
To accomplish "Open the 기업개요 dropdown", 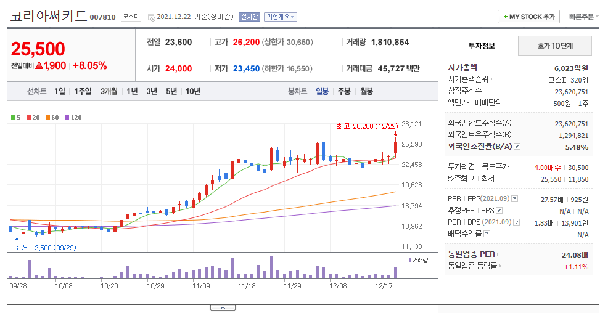I will point(281,17).
